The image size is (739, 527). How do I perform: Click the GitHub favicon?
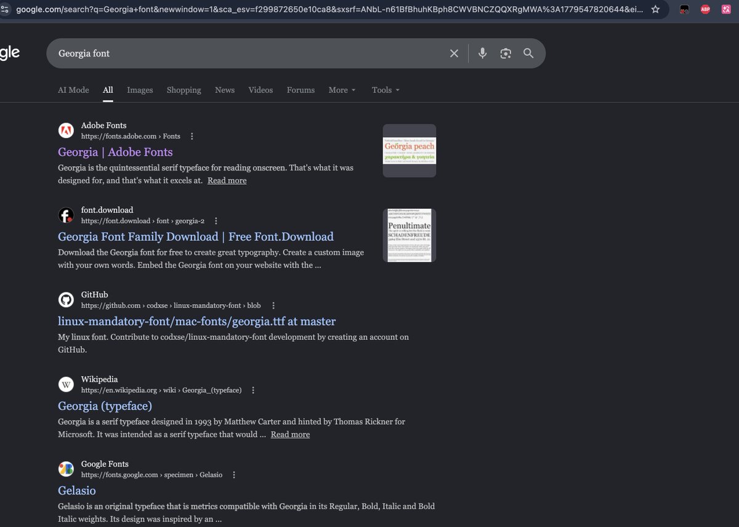tap(66, 300)
